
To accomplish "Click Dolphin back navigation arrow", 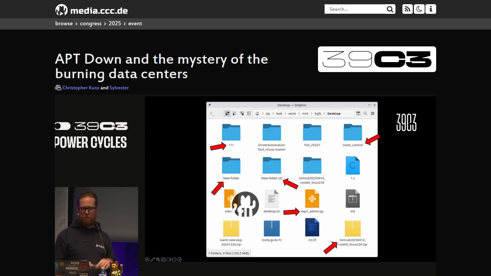I will click(x=211, y=113).
